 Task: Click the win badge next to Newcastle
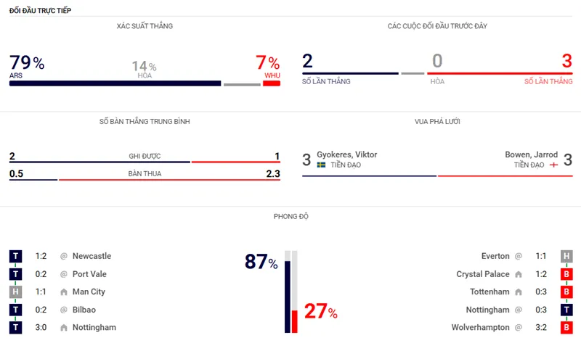point(15,256)
